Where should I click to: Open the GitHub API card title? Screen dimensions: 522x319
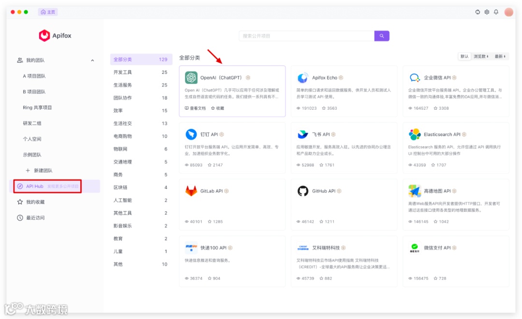tap(323, 191)
